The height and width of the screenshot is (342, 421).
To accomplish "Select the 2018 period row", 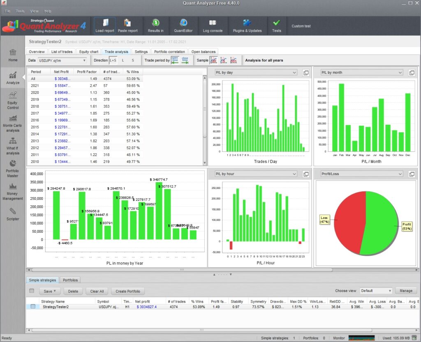I will point(86,106).
